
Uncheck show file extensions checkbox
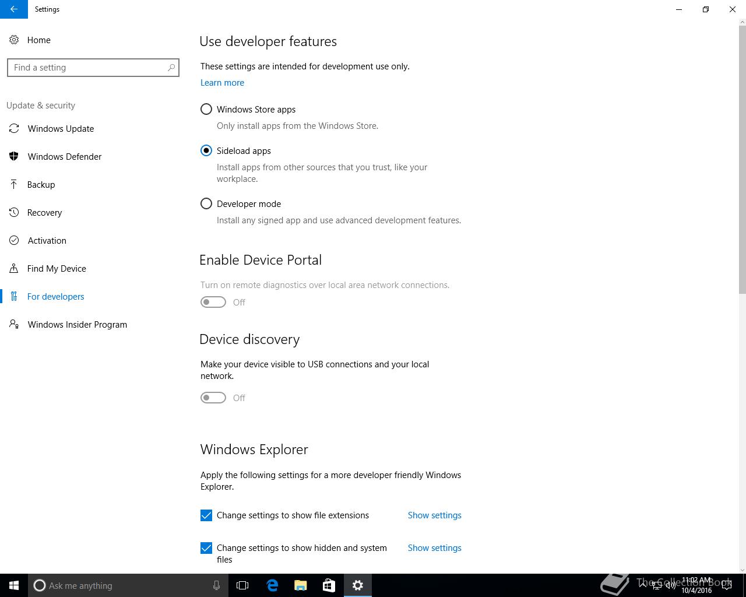coord(206,515)
